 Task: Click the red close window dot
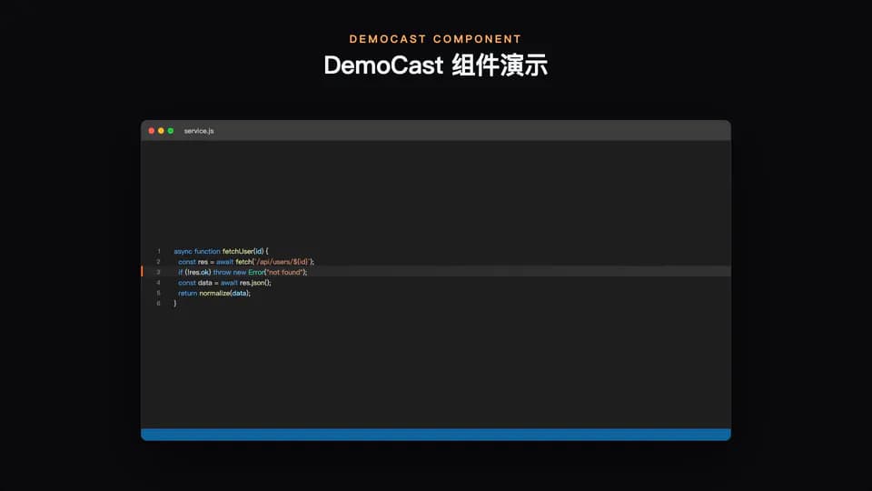coord(152,131)
